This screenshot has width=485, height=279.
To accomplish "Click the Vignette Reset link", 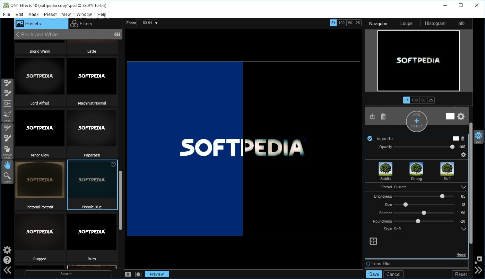I will coord(461,254).
